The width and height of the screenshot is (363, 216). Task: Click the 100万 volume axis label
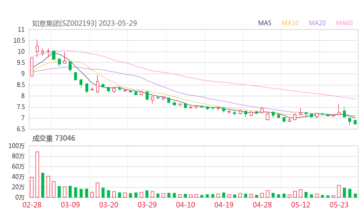click(x=17, y=146)
